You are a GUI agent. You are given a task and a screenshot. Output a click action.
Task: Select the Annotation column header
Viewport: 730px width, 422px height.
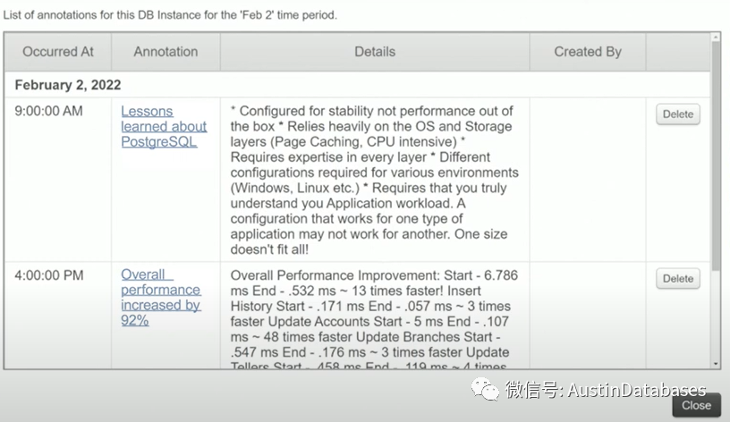tap(166, 52)
